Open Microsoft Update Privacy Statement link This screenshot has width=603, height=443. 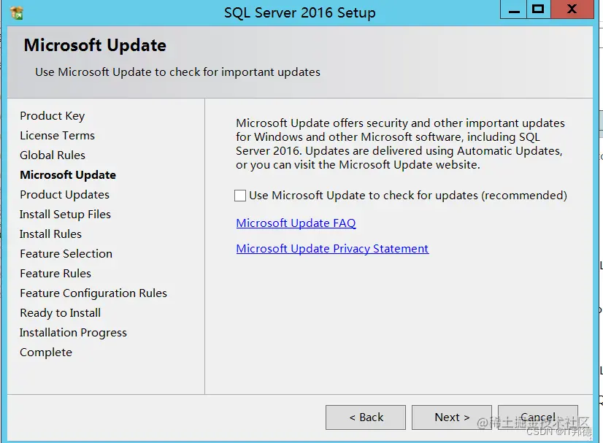pos(332,249)
